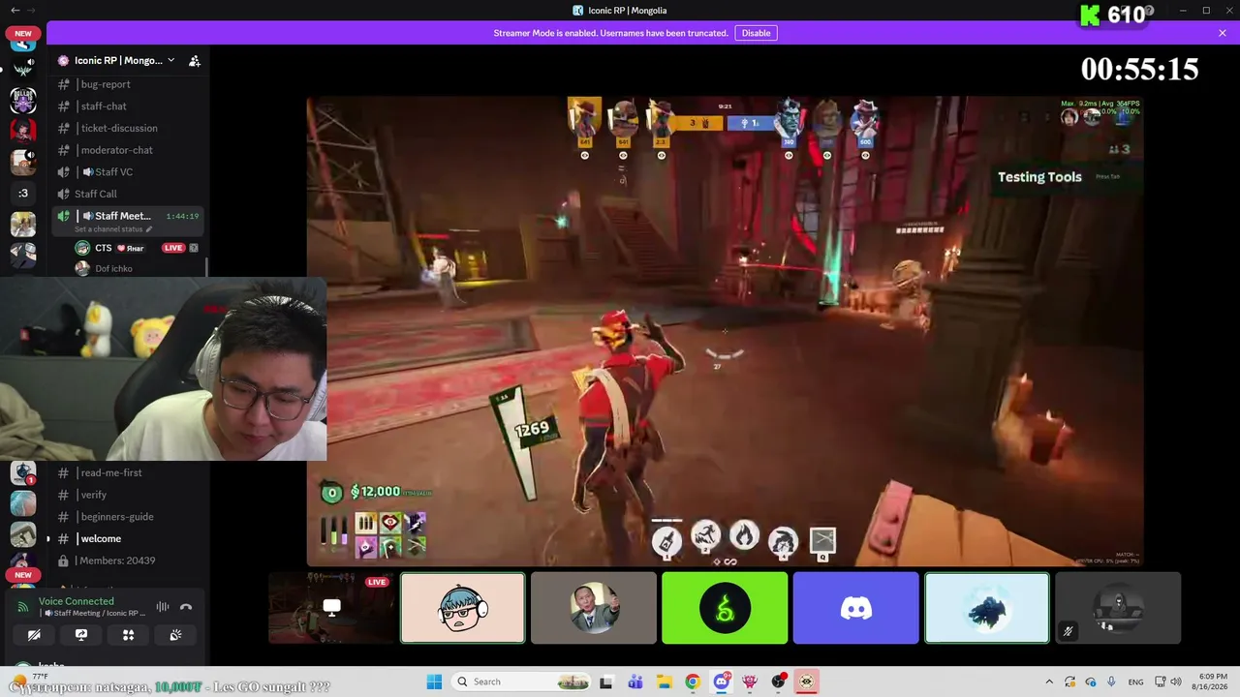1240x697 pixels.
Task: Toggle camera on in voice panel
Action: click(x=34, y=635)
